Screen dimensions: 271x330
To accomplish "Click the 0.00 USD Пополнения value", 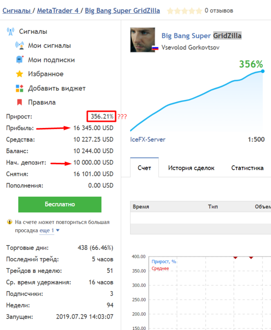I will pyautogui.click(x=101, y=185).
